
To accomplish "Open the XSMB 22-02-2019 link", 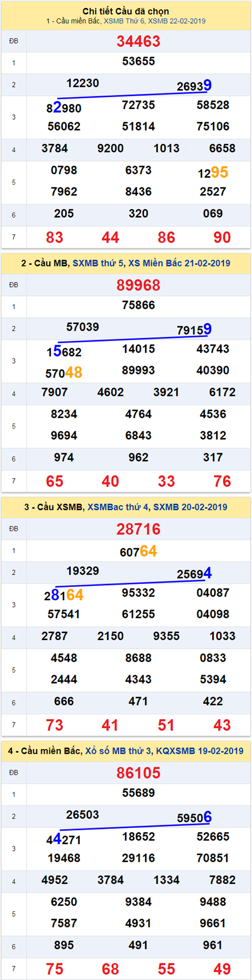I will click(177, 22).
